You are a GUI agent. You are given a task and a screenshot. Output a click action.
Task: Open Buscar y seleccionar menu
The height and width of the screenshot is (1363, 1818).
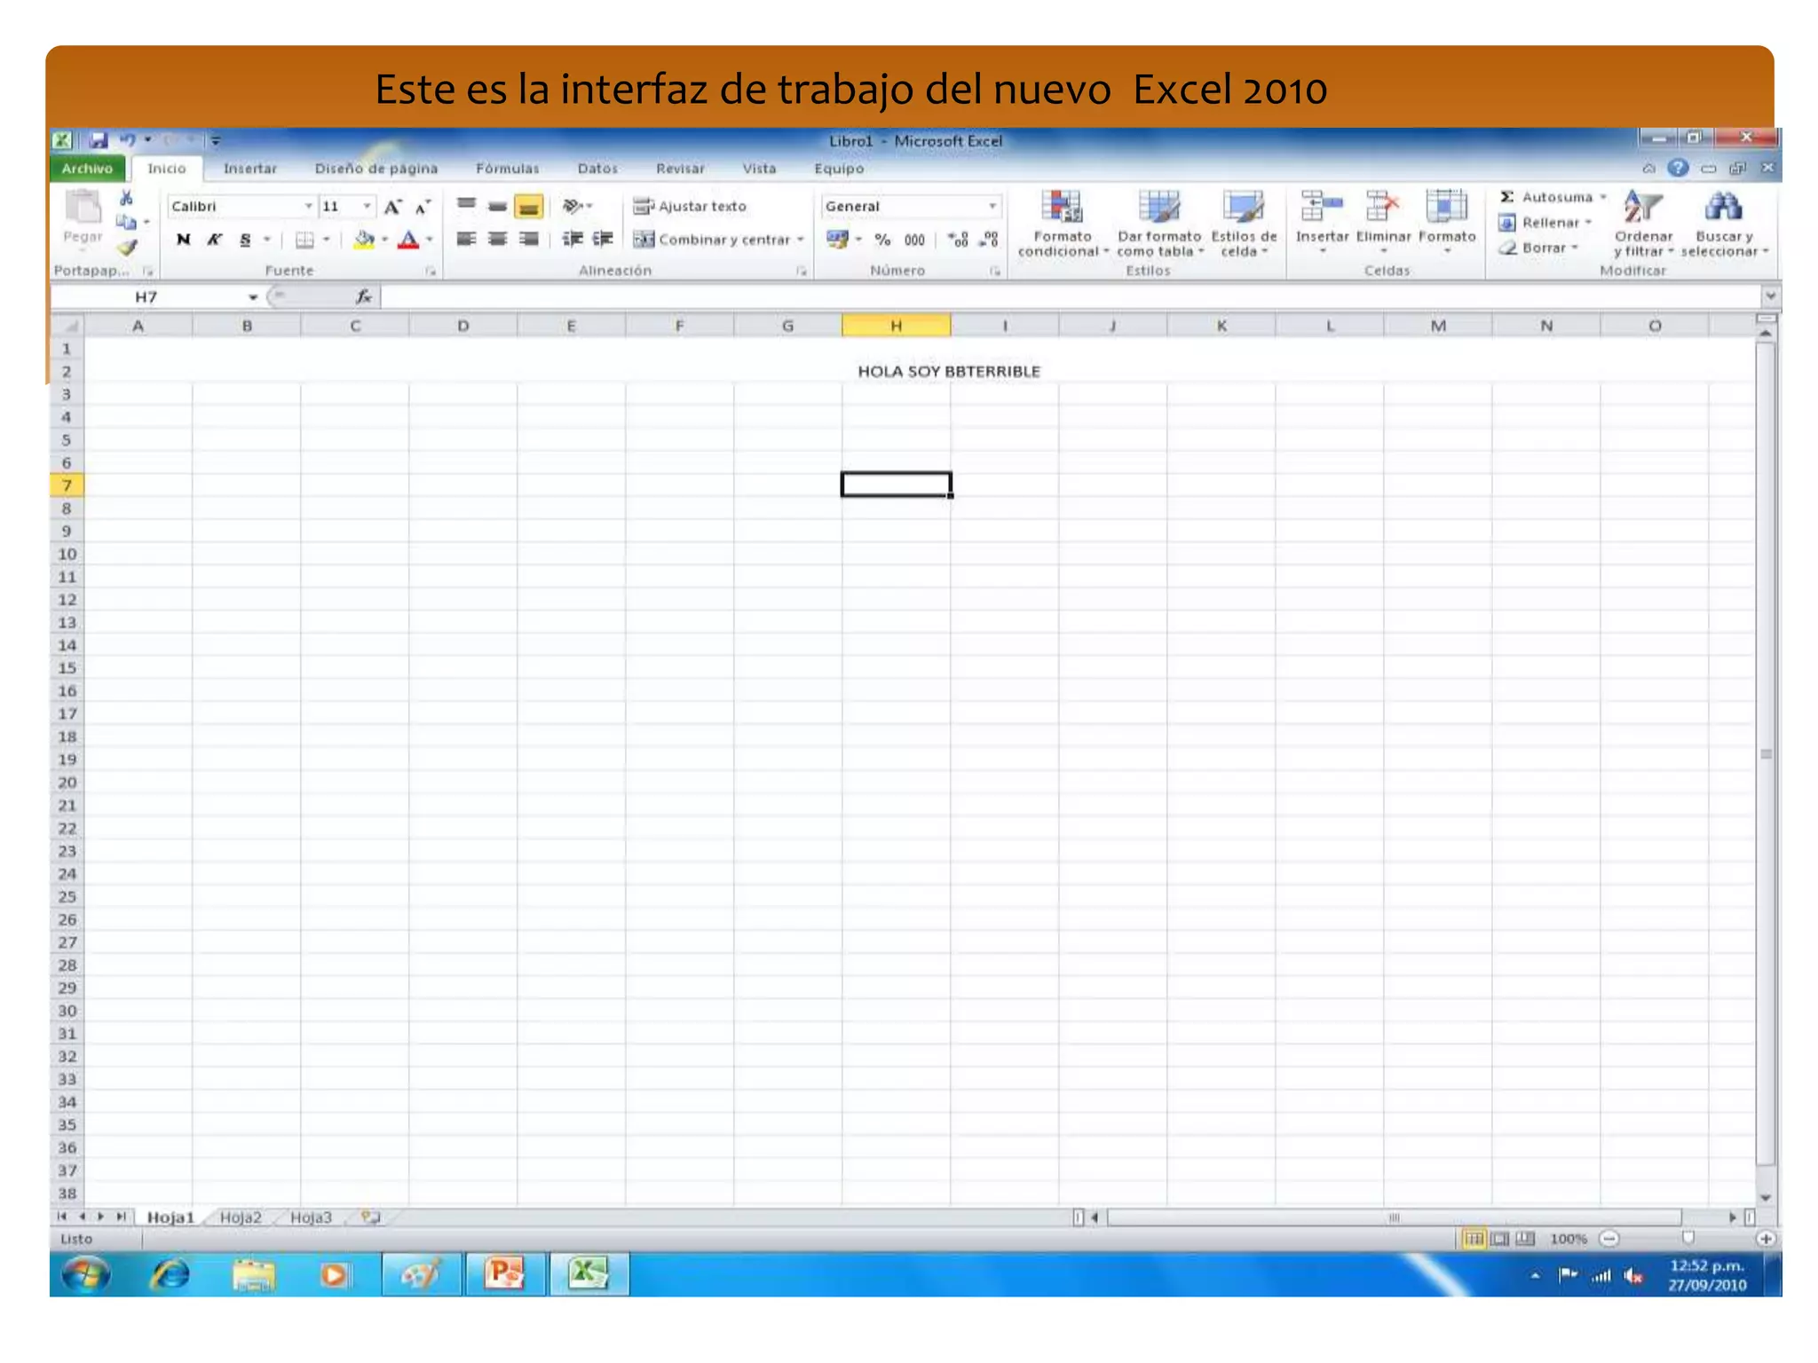pyautogui.click(x=1724, y=224)
